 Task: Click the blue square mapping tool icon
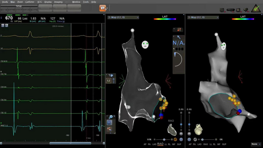(x=109, y=123)
